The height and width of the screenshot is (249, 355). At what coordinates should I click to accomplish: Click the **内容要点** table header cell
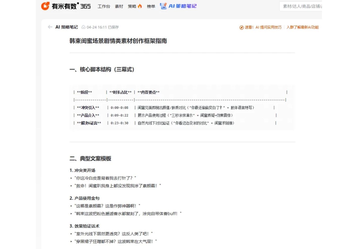coord(148,92)
